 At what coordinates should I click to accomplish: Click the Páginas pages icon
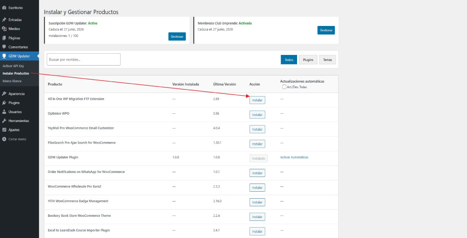(4, 38)
